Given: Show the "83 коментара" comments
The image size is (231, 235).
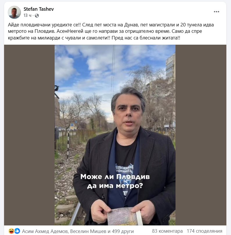Looking at the screenshot, I should click(167, 231).
